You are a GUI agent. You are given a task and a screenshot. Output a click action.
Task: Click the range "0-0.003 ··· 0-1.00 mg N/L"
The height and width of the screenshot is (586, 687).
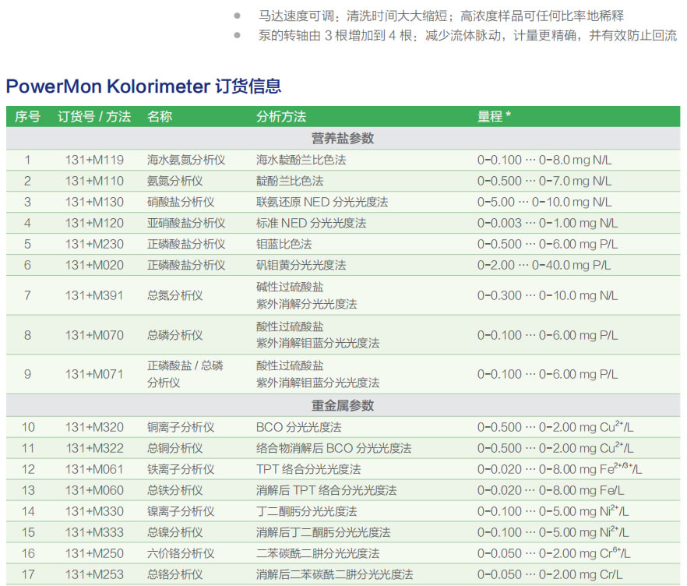coord(548,223)
